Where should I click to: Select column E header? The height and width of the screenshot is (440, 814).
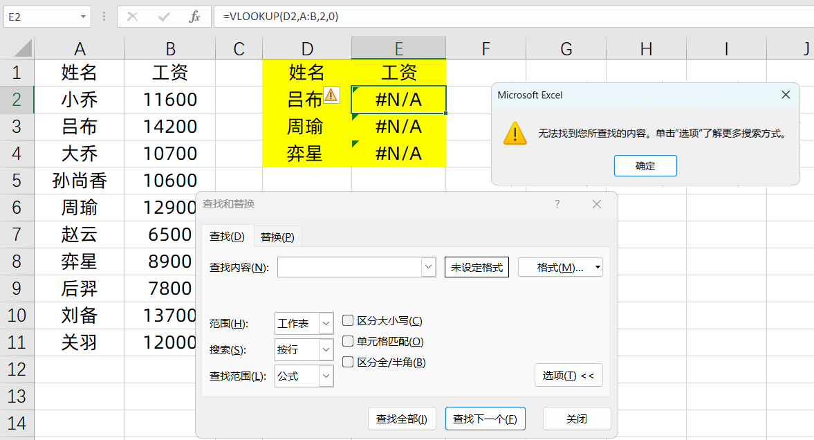(x=398, y=48)
